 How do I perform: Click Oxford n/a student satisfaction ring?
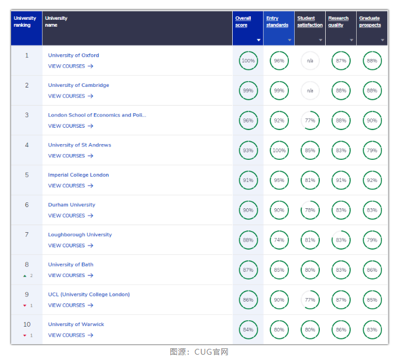click(x=310, y=61)
